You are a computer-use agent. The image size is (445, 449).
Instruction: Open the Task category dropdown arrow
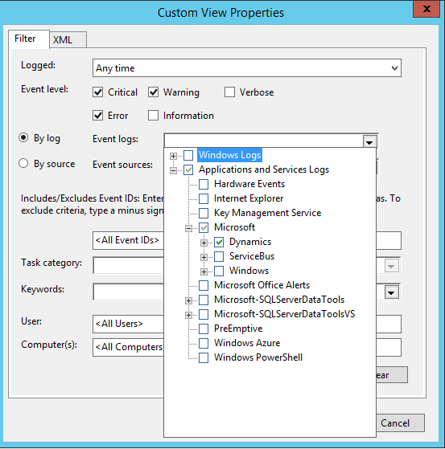[391, 266]
